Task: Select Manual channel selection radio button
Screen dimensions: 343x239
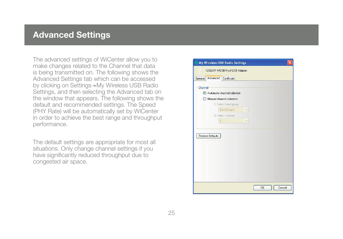Action: (x=204, y=99)
